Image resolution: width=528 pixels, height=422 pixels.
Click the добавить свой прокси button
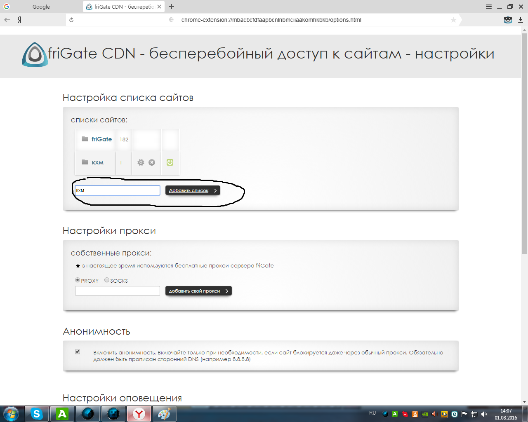198,291
